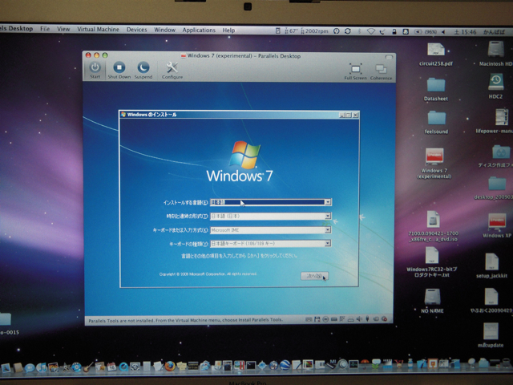This screenshot has width=513, height=385.
Task: Click keyboard icon in Parallels status bar
Action: pos(308,319)
